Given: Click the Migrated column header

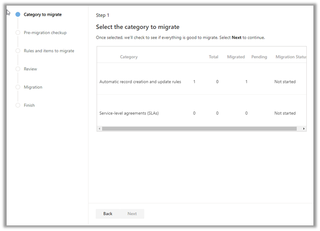Looking at the screenshot, I should (x=236, y=57).
